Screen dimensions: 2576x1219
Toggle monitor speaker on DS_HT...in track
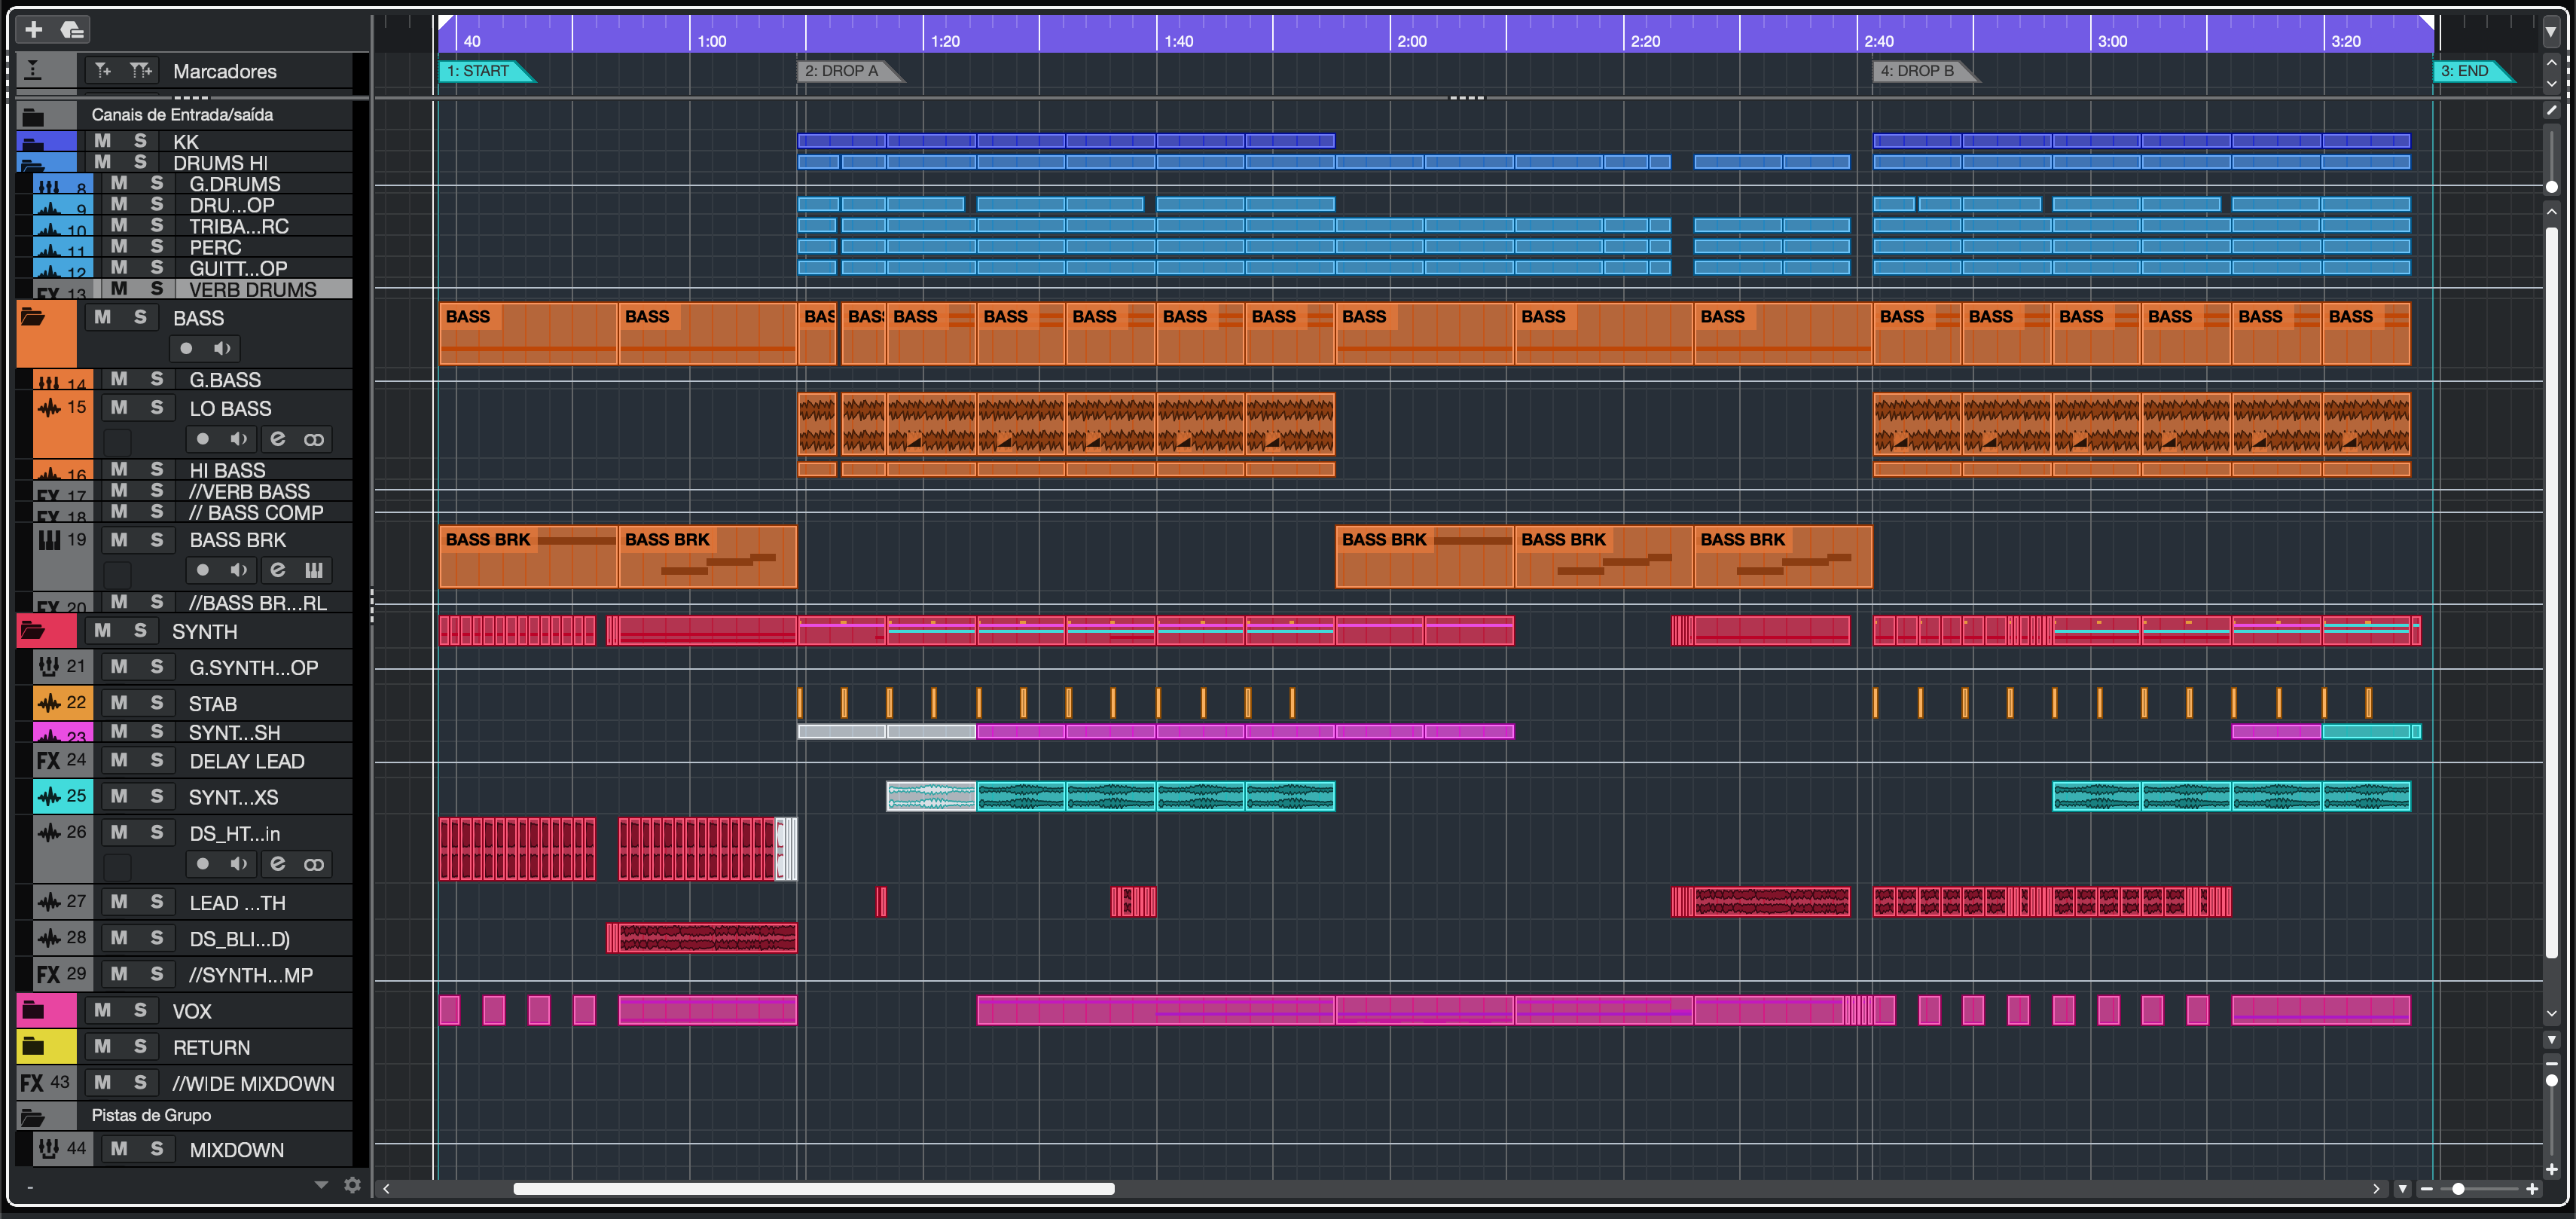[x=238, y=864]
